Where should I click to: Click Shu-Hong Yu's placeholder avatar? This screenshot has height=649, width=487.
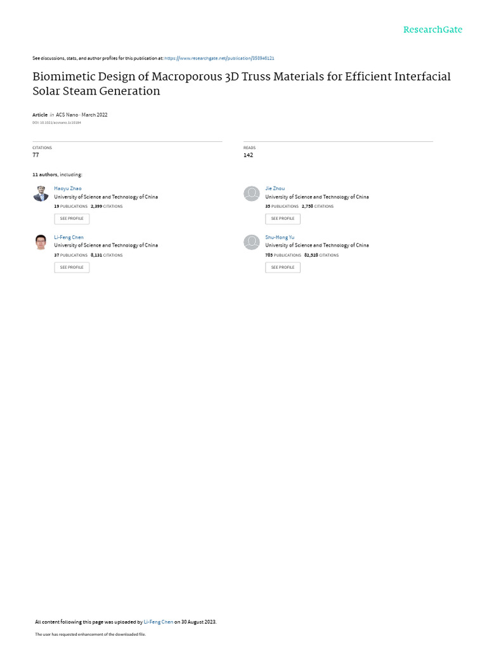point(252,242)
